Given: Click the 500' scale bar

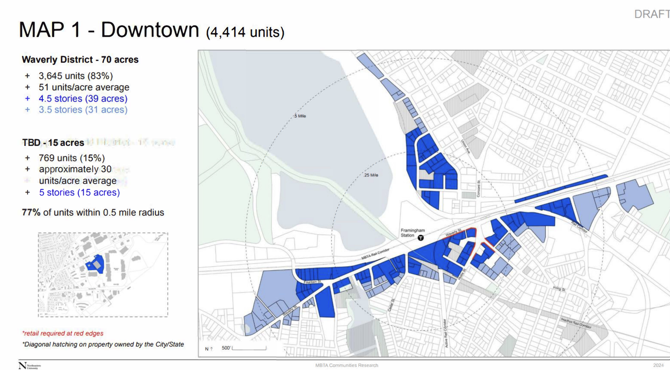Looking at the screenshot, I should point(249,348).
